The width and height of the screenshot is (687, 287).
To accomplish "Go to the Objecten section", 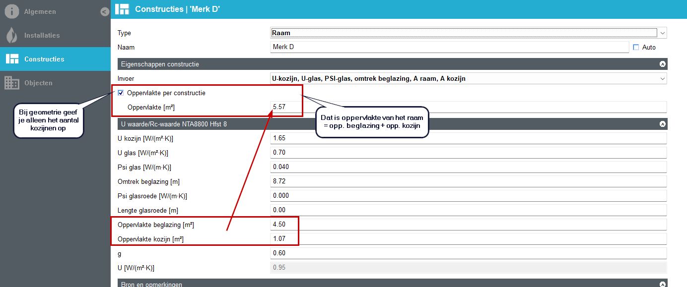I will click(38, 83).
